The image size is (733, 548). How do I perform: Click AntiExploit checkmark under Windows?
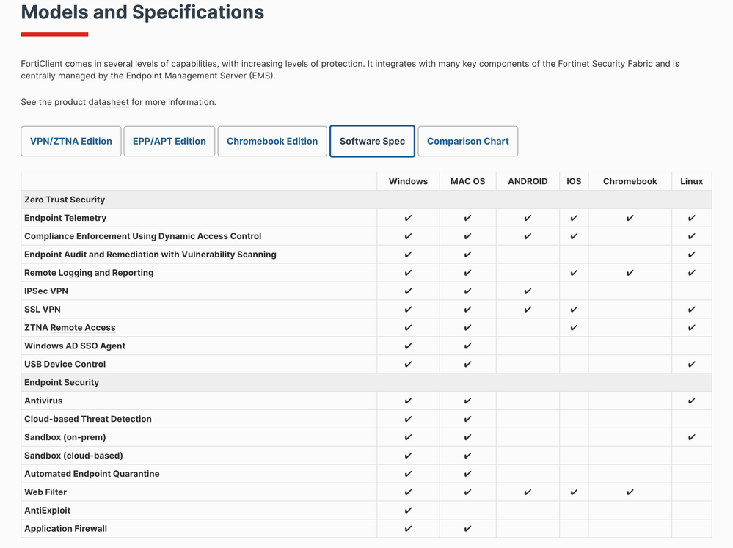pyautogui.click(x=408, y=511)
